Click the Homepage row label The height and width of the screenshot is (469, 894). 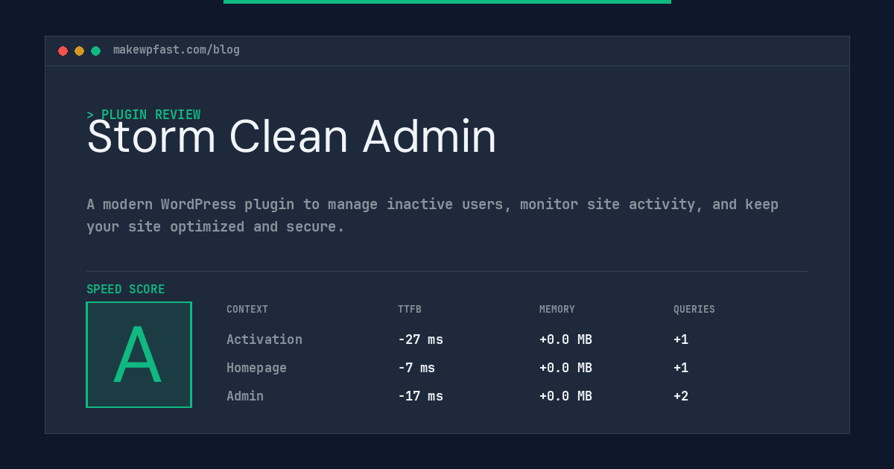pyautogui.click(x=256, y=368)
